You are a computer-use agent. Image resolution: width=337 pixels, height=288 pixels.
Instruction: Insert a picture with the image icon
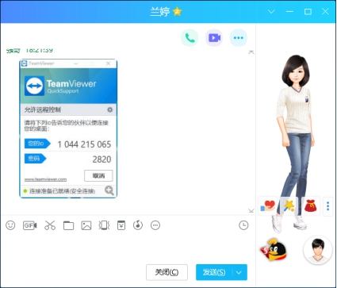tap(86, 225)
